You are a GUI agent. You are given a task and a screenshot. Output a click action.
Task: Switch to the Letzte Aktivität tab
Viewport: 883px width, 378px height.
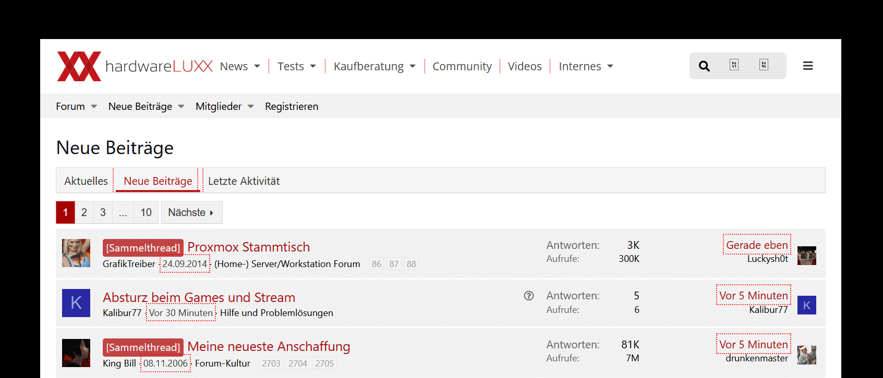244,181
